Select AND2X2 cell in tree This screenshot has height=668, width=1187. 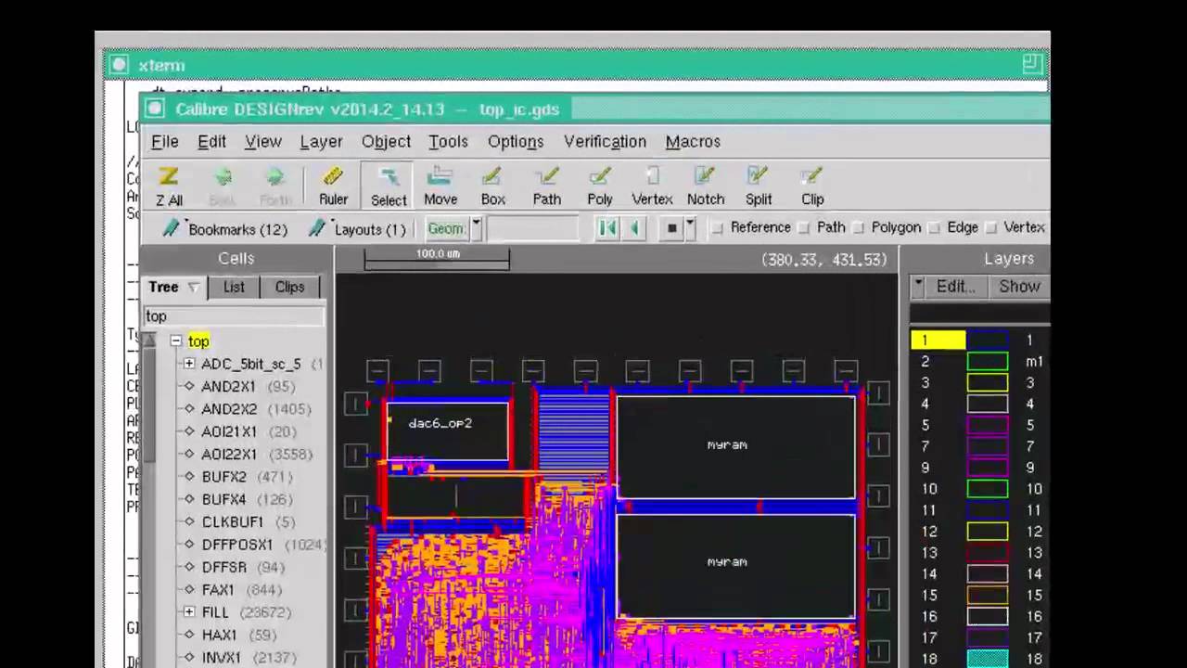point(229,409)
